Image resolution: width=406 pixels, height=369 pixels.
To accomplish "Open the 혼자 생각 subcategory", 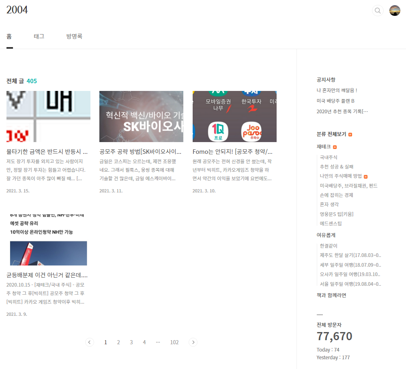I will click(329, 205).
